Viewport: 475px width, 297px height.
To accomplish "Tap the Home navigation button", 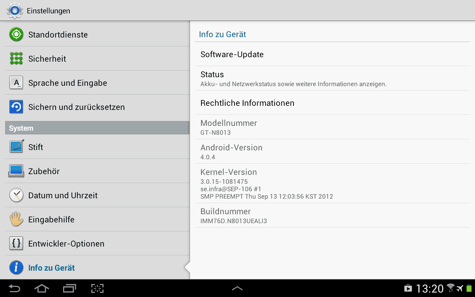I will [x=42, y=288].
